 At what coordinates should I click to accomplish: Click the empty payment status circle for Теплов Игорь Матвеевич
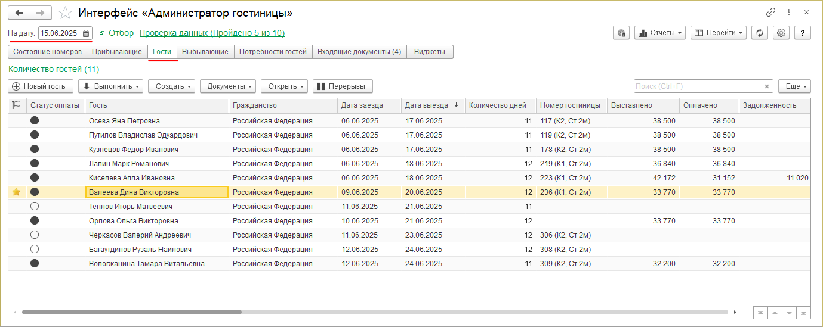click(x=35, y=207)
